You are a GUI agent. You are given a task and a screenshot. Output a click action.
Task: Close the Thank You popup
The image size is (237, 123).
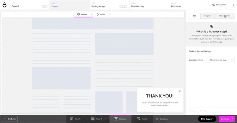coord(180,91)
